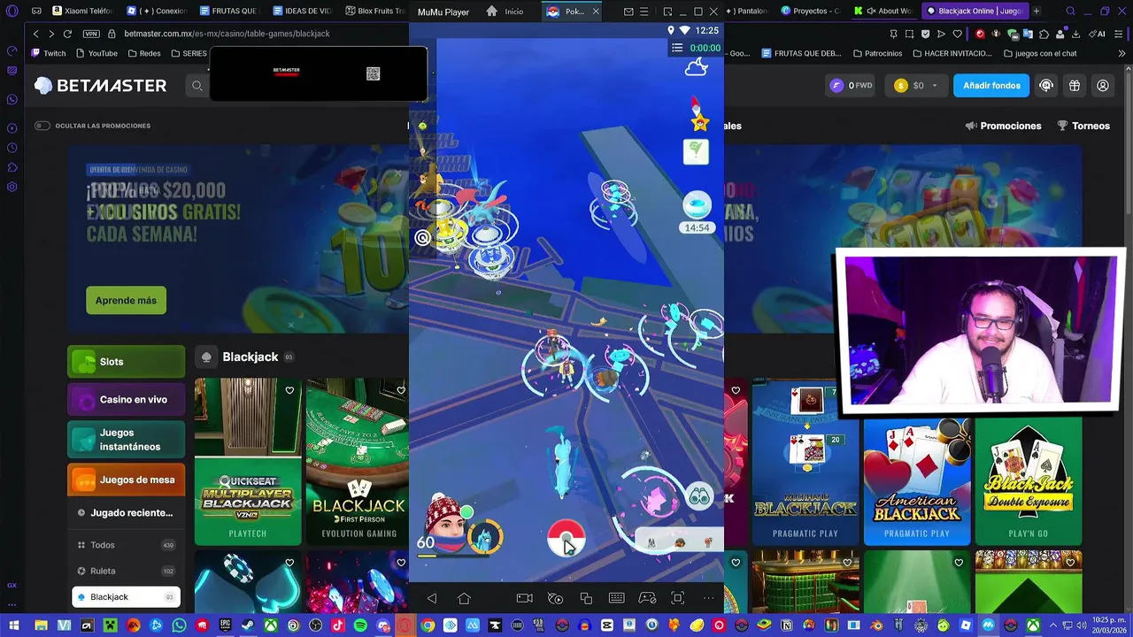The image size is (1133, 637).
Task: Click the browser address bar URL
Action: click(227, 34)
